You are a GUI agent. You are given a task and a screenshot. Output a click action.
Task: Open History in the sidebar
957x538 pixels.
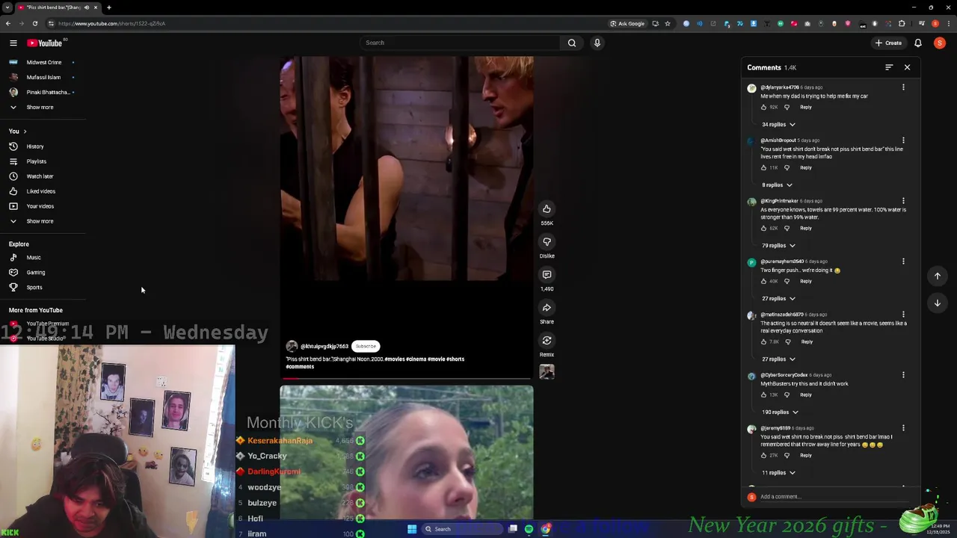tap(35, 146)
